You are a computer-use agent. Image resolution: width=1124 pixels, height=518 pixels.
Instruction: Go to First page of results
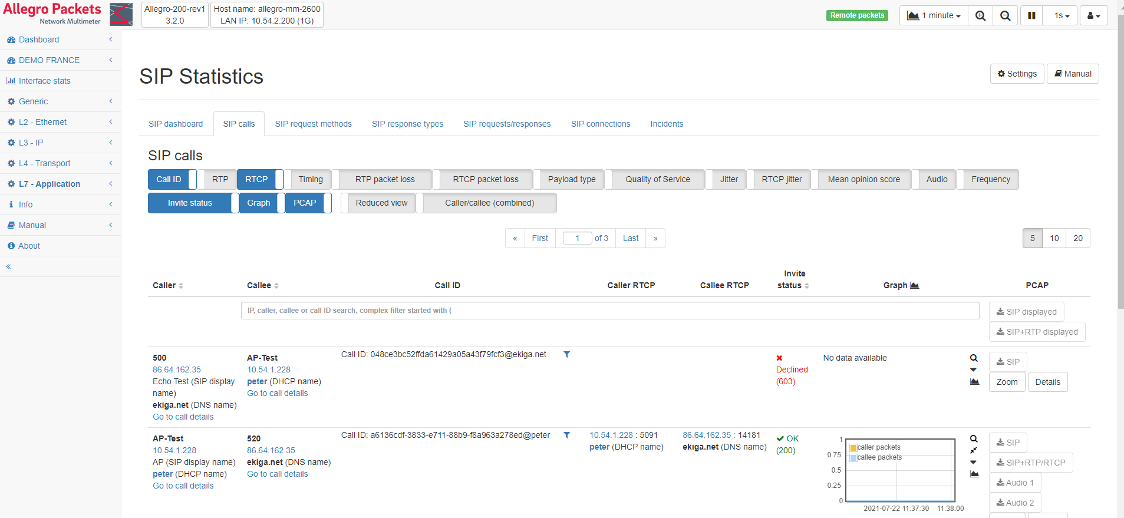click(x=540, y=238)
